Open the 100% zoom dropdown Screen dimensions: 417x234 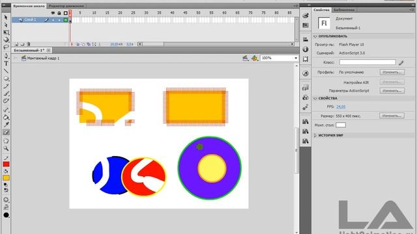point(295,58)
